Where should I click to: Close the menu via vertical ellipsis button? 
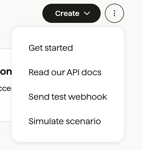coord(114,13)
